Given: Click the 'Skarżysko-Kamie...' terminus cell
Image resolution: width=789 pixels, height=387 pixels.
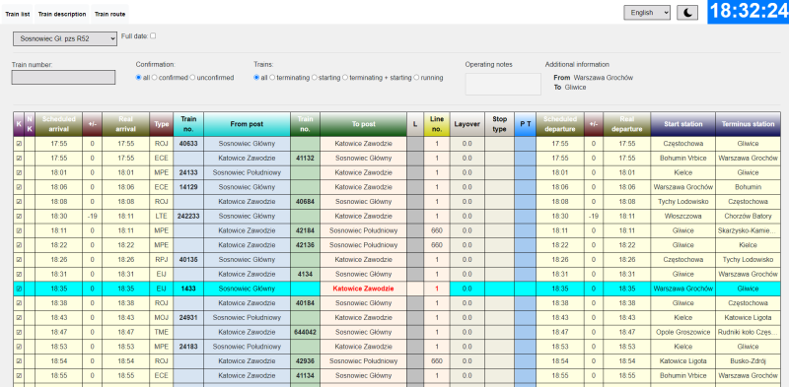Looking at the screenshot, I should [748, 230].
